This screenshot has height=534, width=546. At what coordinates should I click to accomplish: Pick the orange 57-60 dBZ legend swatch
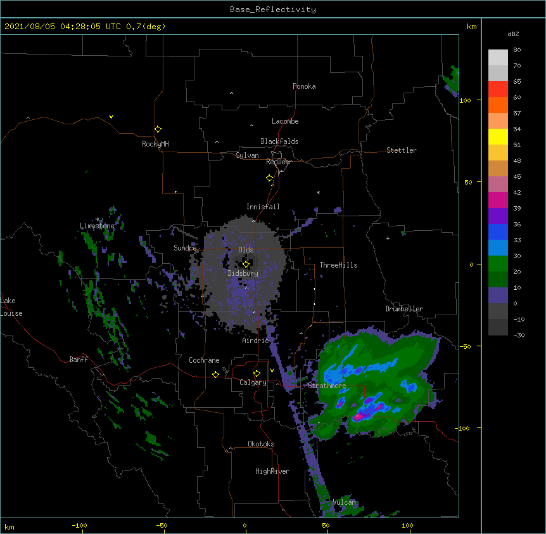point(498,105)
